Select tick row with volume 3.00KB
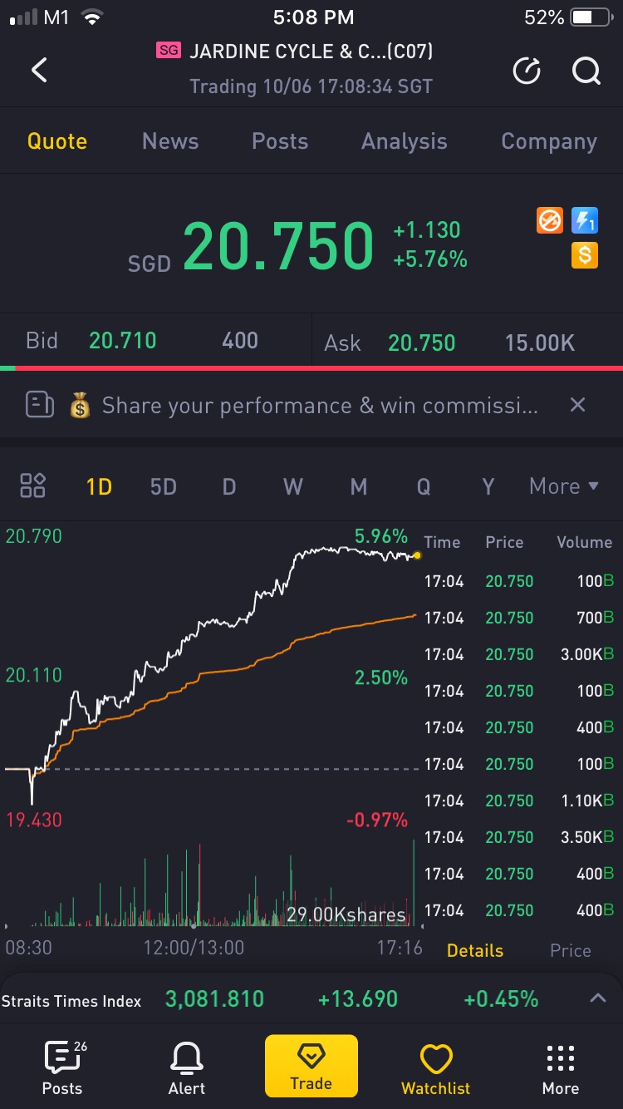Viewport: 623px width, 1109px height. 519,654
